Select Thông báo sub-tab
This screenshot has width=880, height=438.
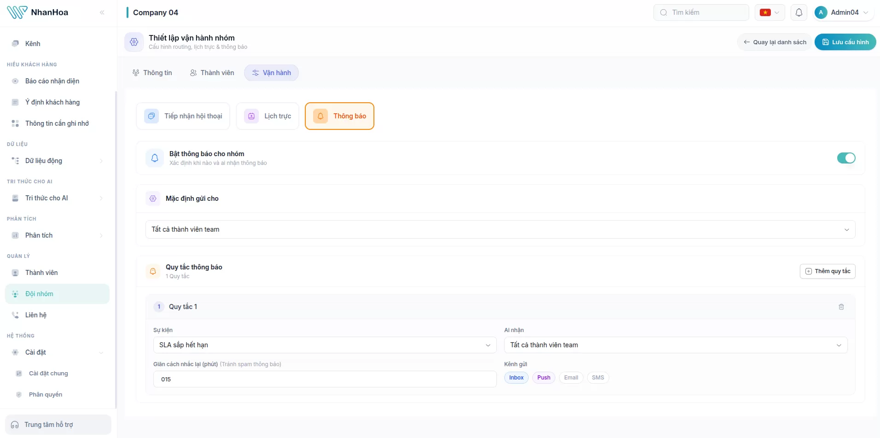339,116
